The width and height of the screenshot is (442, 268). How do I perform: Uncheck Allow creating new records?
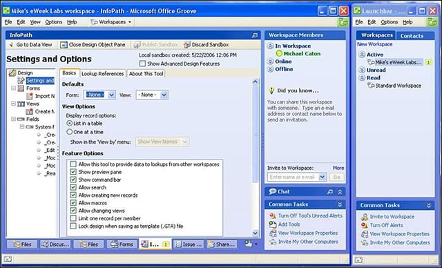tap(73, 195)
